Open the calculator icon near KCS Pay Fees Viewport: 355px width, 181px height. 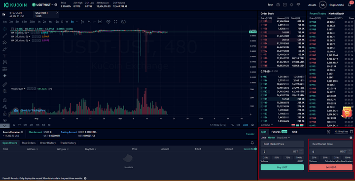[328, 132]
